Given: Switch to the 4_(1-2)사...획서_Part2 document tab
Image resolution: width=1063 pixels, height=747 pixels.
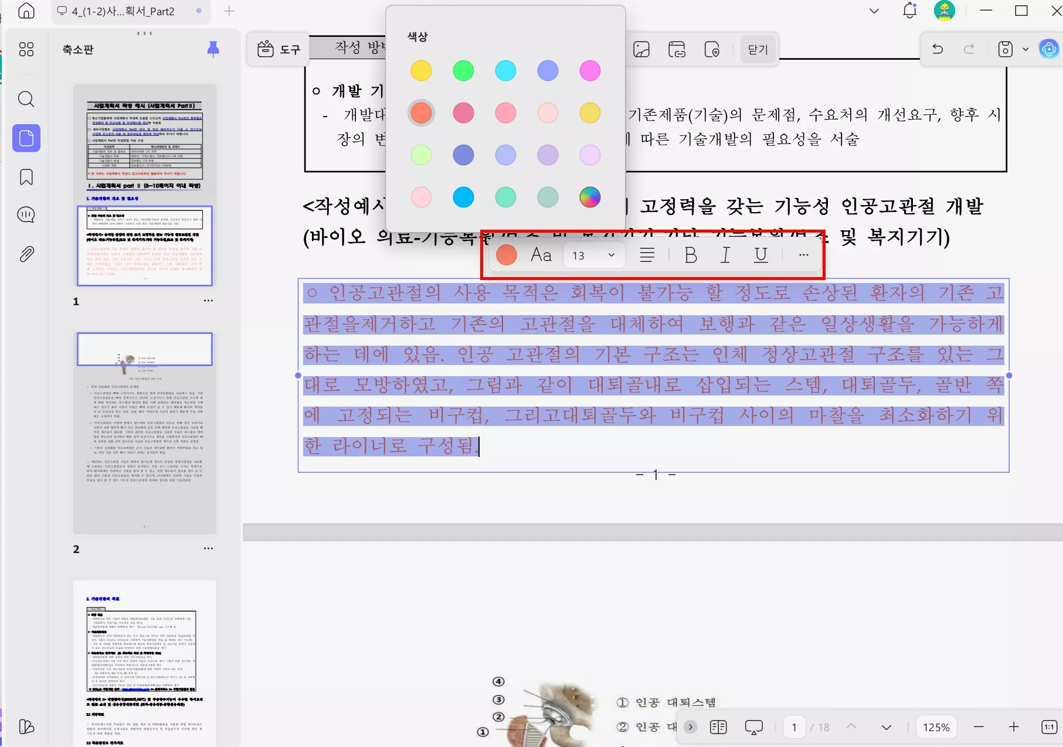Looking at the screenshot, I should tap(123, 11).
